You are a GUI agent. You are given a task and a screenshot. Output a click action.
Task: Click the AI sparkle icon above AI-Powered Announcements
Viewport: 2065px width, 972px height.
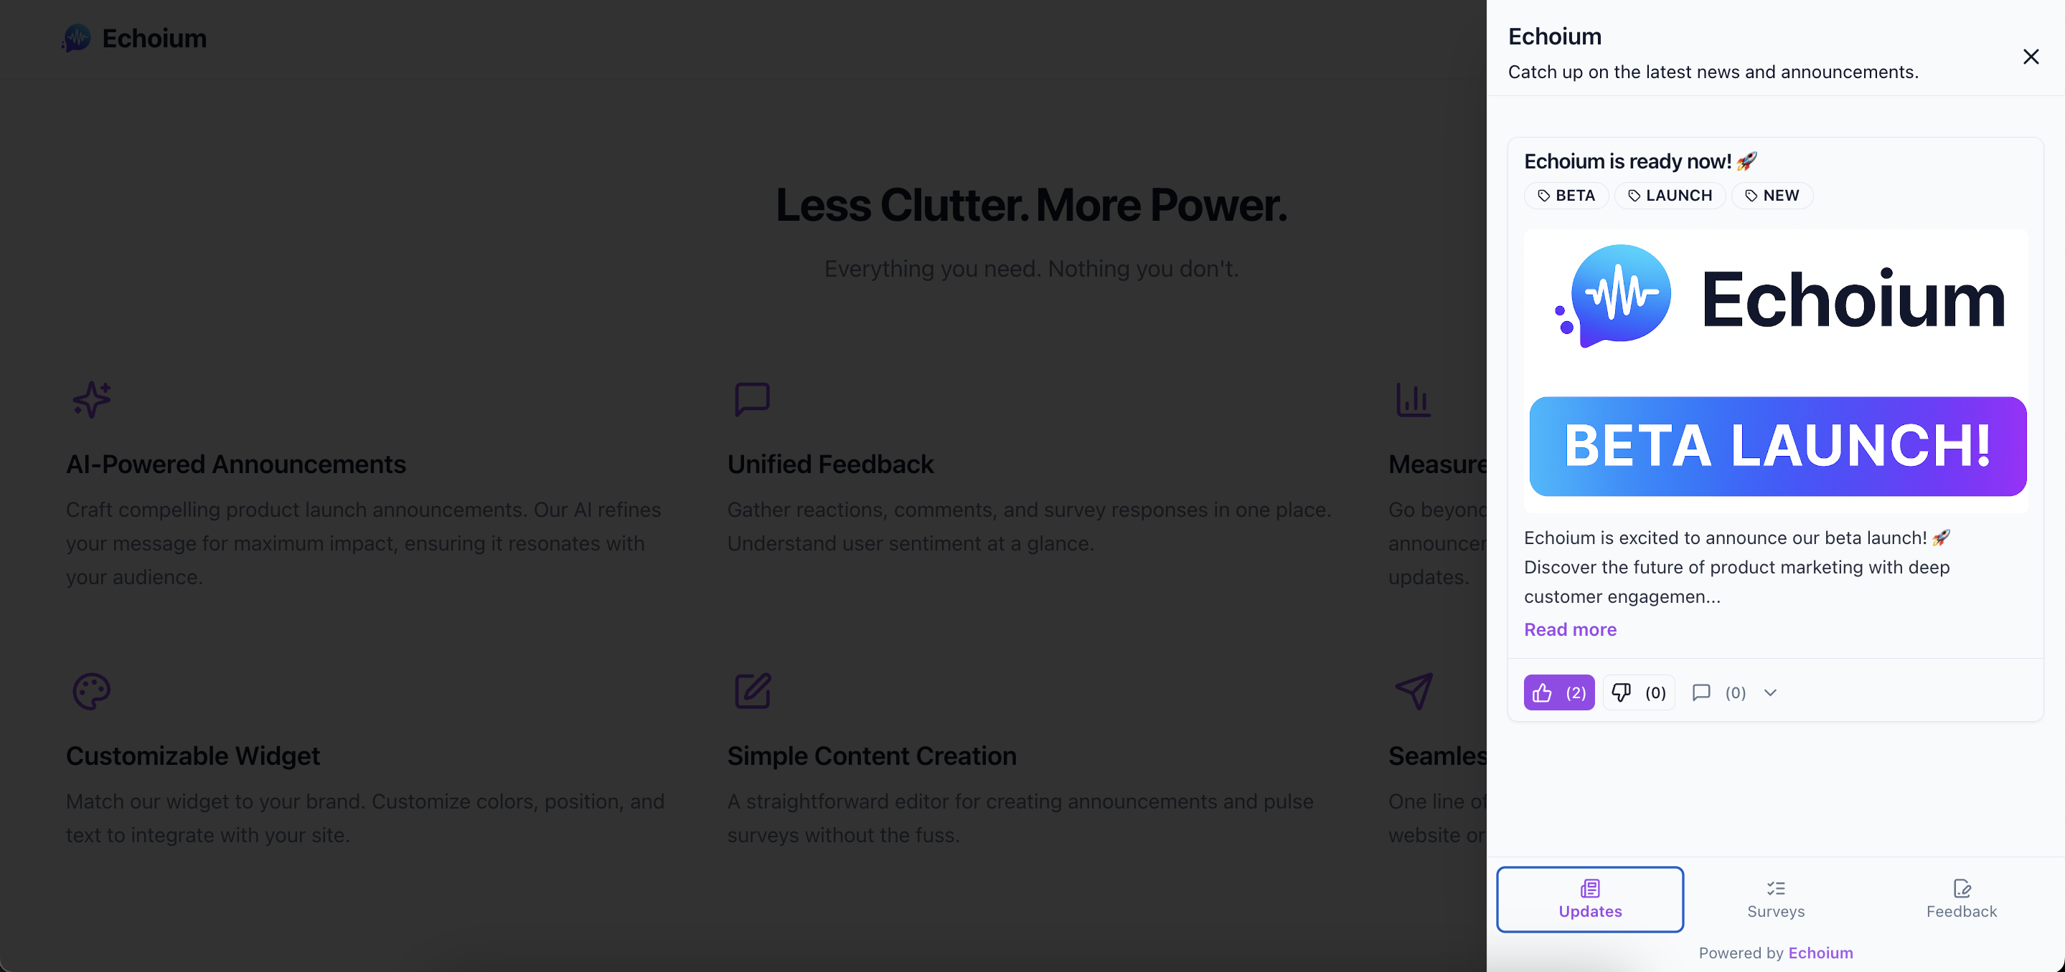tap(91, 399)
